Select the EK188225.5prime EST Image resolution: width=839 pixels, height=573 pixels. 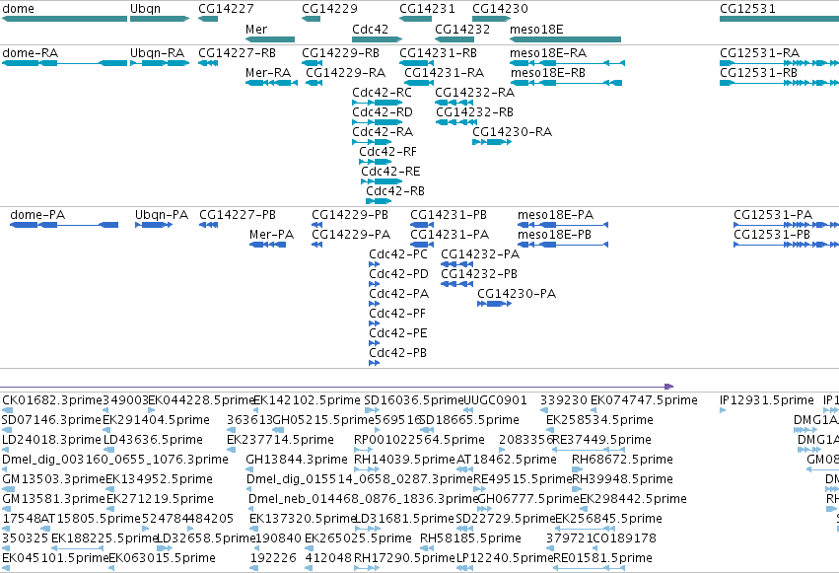pos(77,548)
